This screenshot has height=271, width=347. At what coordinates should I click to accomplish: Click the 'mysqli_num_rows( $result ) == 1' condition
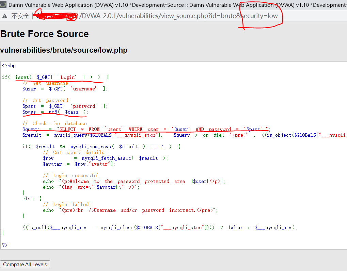coord(117,147)
